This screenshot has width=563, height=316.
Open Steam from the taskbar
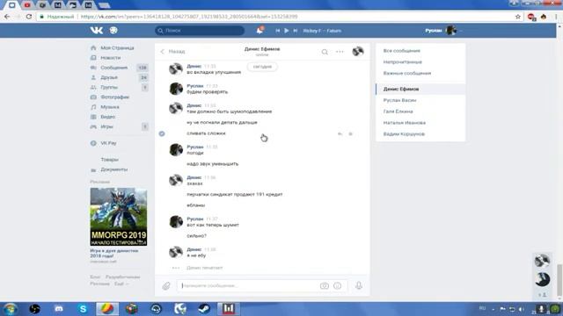(x=204, y=309)
